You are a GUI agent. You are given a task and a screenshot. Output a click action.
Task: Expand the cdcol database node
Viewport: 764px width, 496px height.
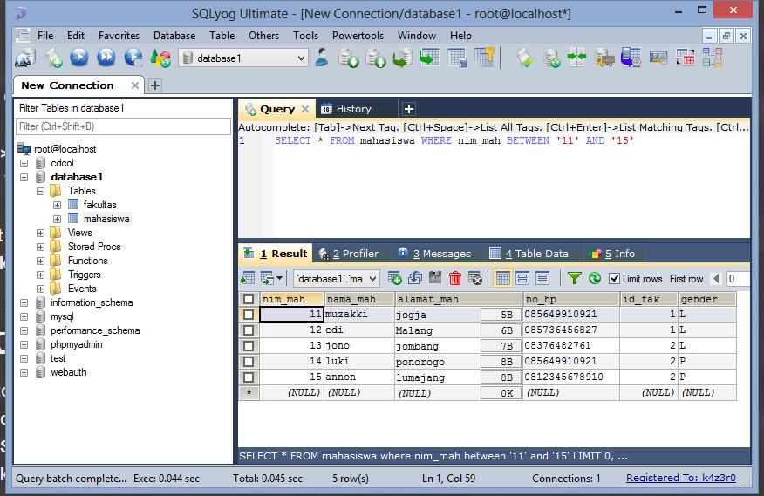(x=24, y=163)
